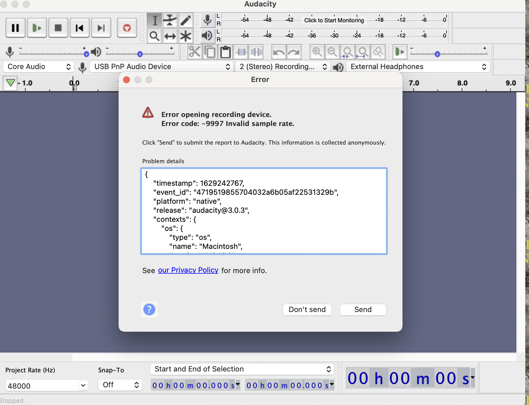The image size is (529, 405).
Task: Click the Trim audio icon
Action: click(241, 52)
